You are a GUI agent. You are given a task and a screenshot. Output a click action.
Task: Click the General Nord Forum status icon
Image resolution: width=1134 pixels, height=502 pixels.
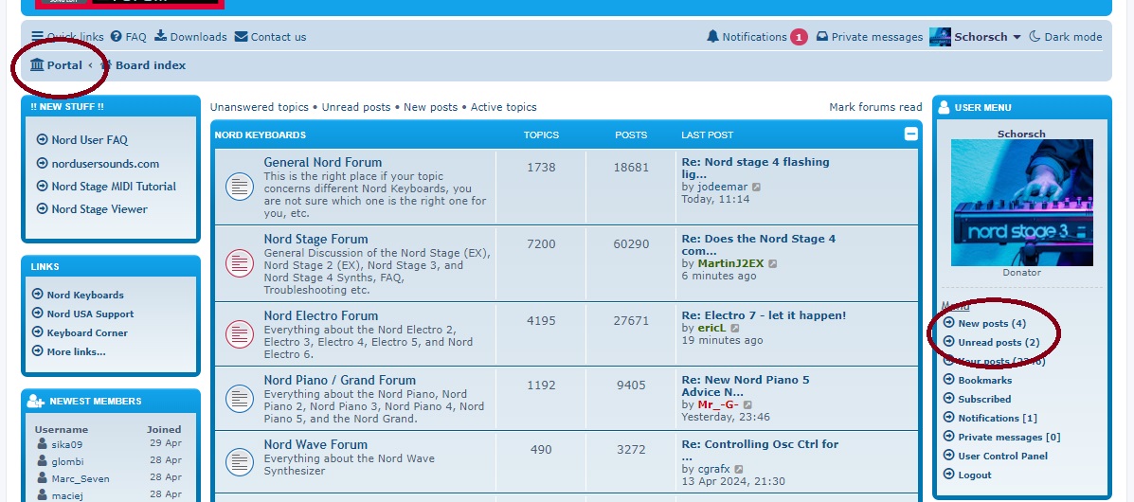[240, 187]
